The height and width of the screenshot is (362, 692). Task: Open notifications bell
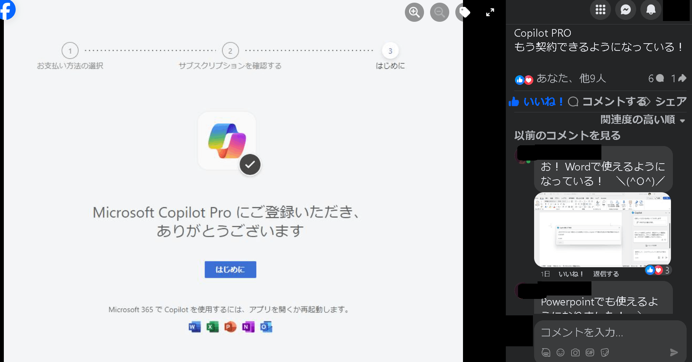651,10
